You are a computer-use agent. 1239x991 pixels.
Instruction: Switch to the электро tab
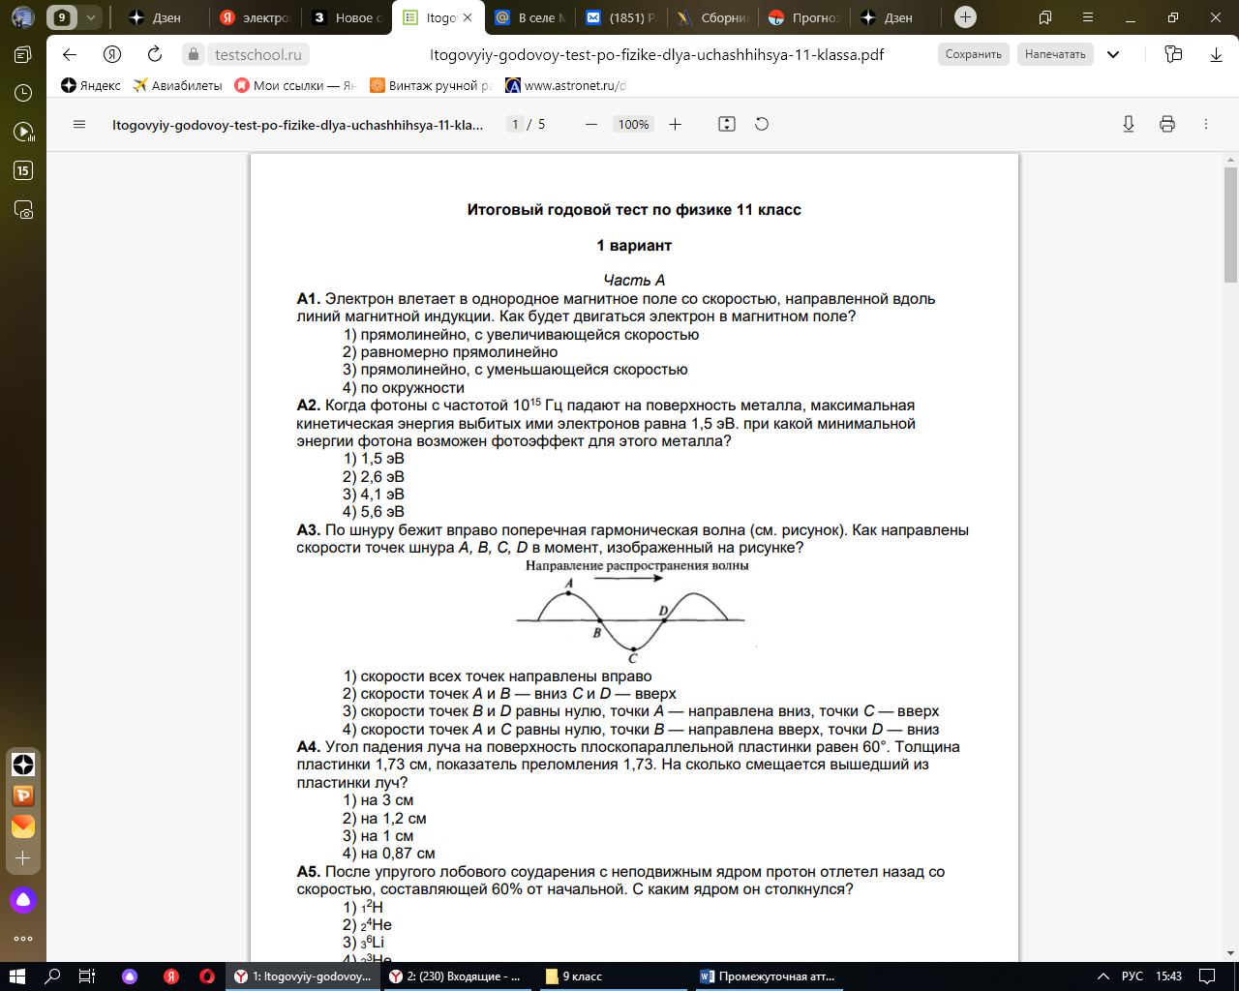255,17
